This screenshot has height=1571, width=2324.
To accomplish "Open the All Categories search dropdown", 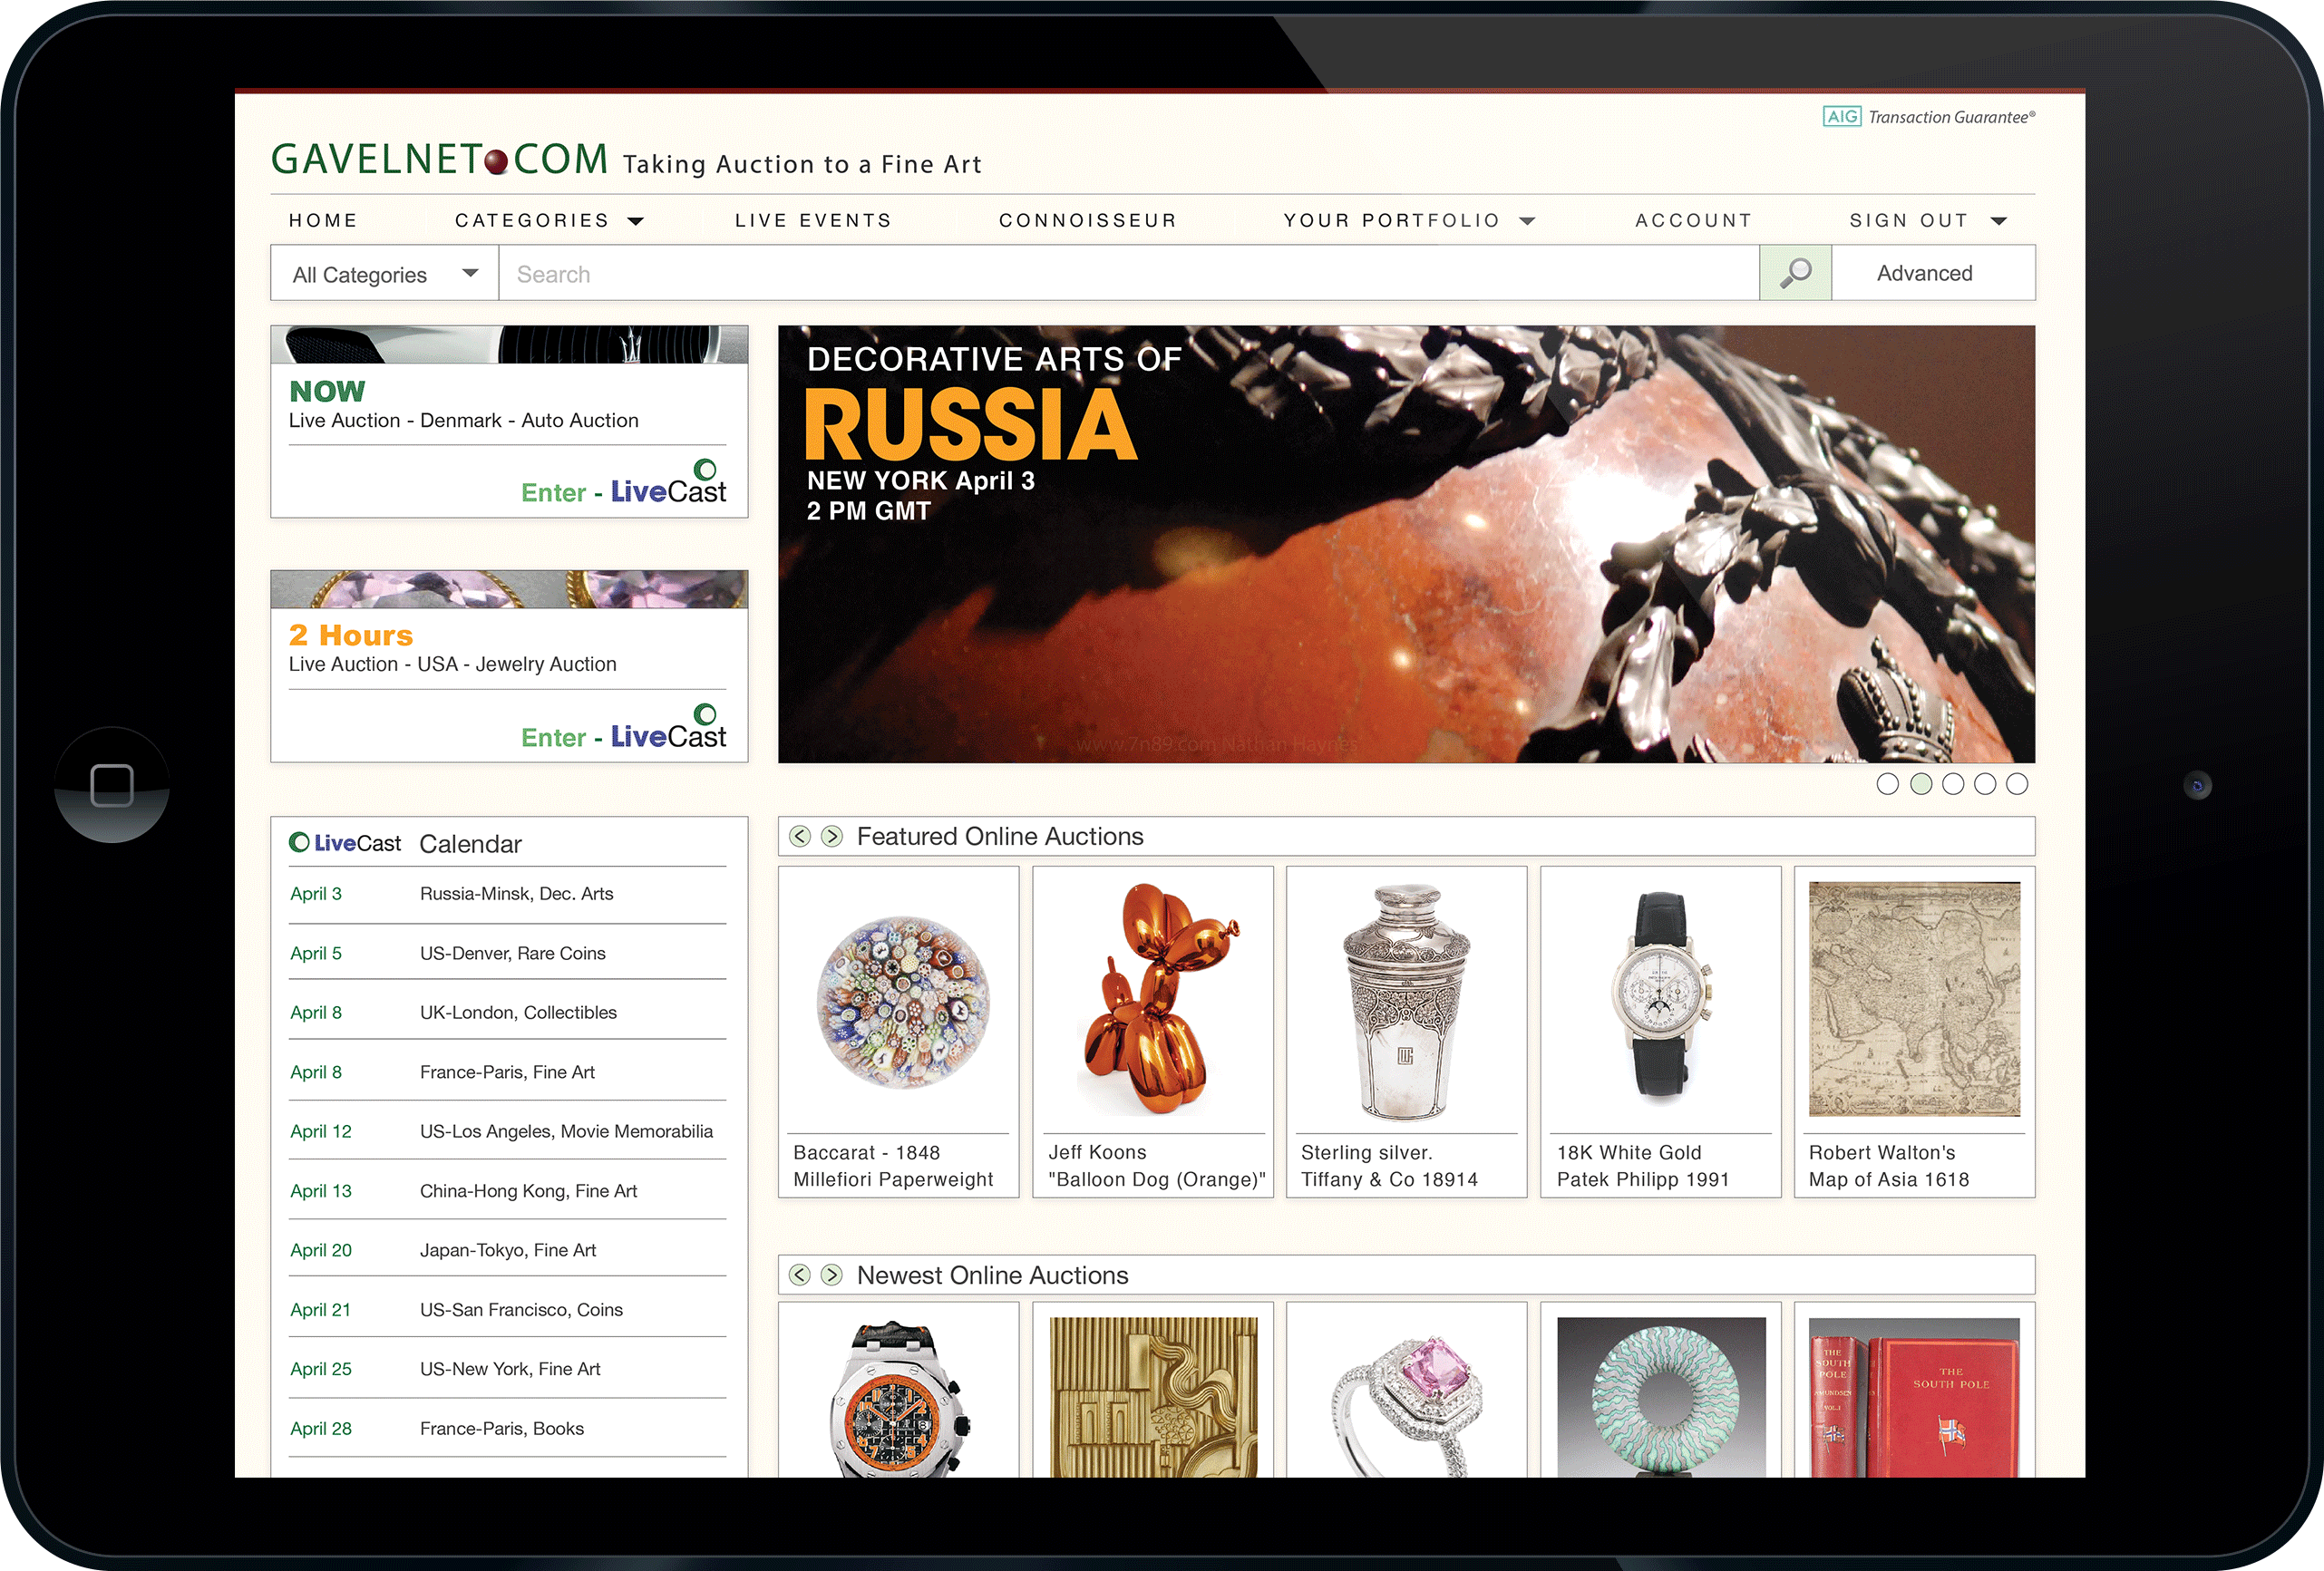I will (x=384, y=274).
